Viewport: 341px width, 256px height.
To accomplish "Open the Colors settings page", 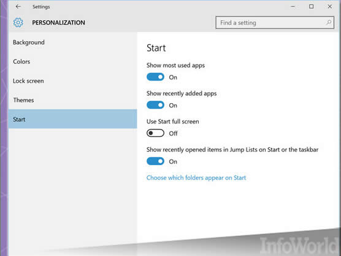I will tap(72, 61).
